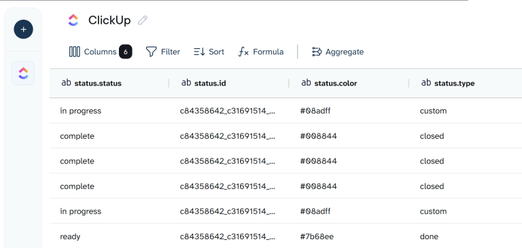The image size is (522, 248).
Task: Select the ClickUp source icon in sidebar
Action: point(23,73)
